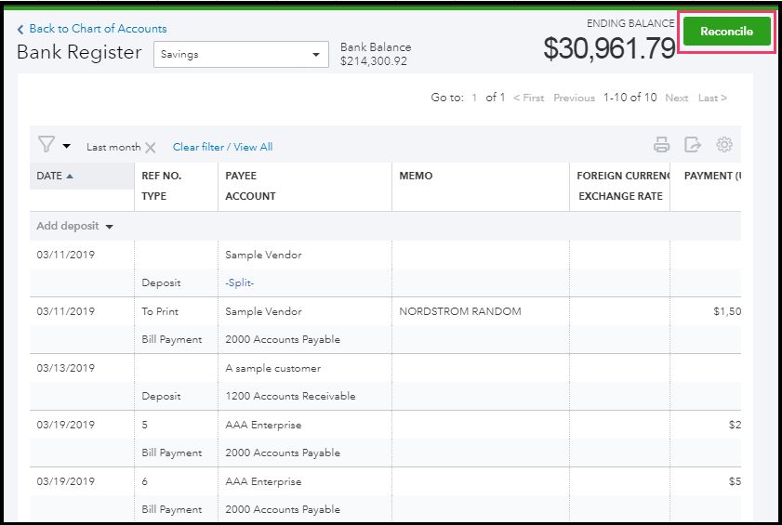
Task: Click the Next page link
Action: 676,98
